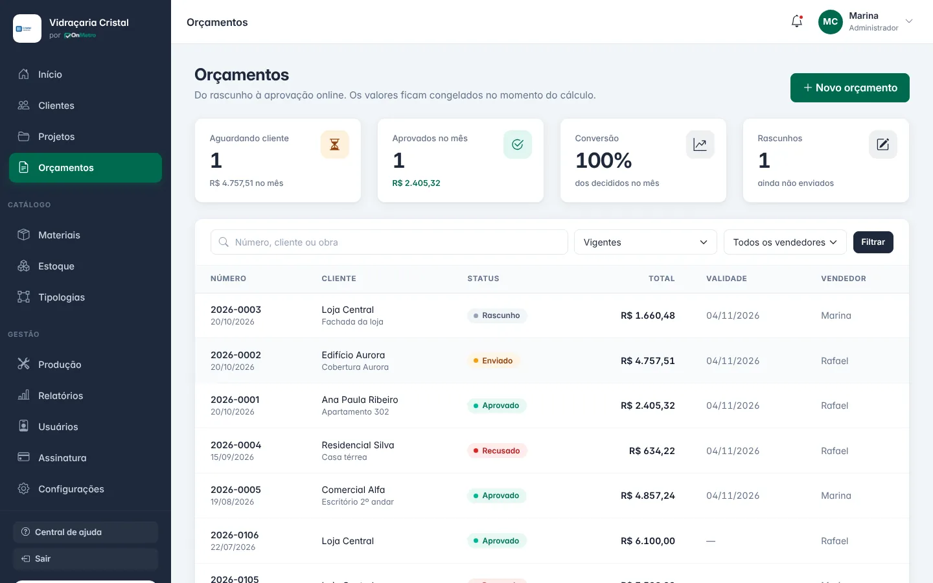Open budget 2026-0003
Screen dimensions: 933x583
coord(236,310)
